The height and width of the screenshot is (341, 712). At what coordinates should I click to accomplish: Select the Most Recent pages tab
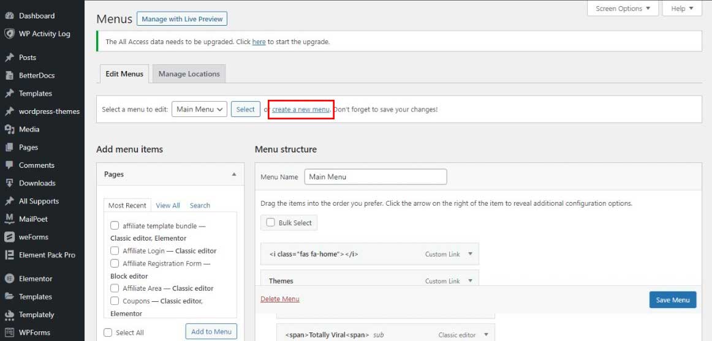127,206
